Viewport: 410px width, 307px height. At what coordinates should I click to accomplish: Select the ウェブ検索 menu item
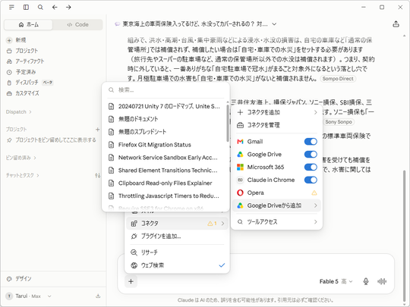pos(177,265)
